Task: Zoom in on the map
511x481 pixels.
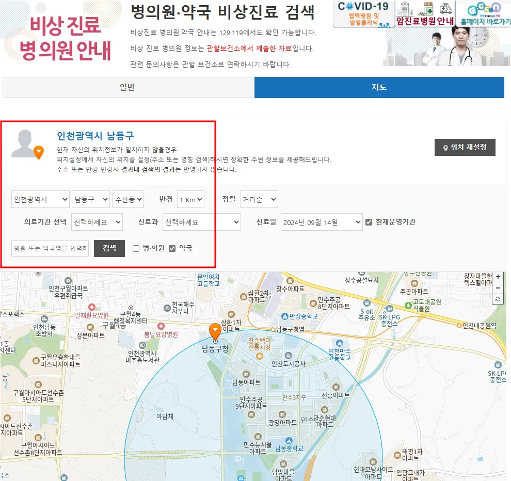Action: tap(498, 277)
